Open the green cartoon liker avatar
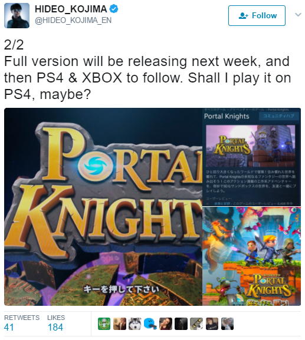305x340 pixels. [x=104, y=324]
